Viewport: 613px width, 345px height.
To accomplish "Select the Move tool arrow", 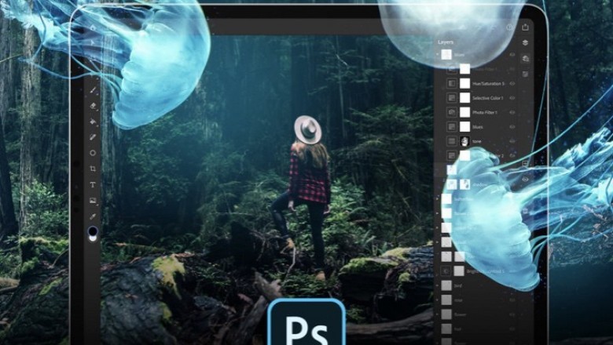I will click(93, 43).
